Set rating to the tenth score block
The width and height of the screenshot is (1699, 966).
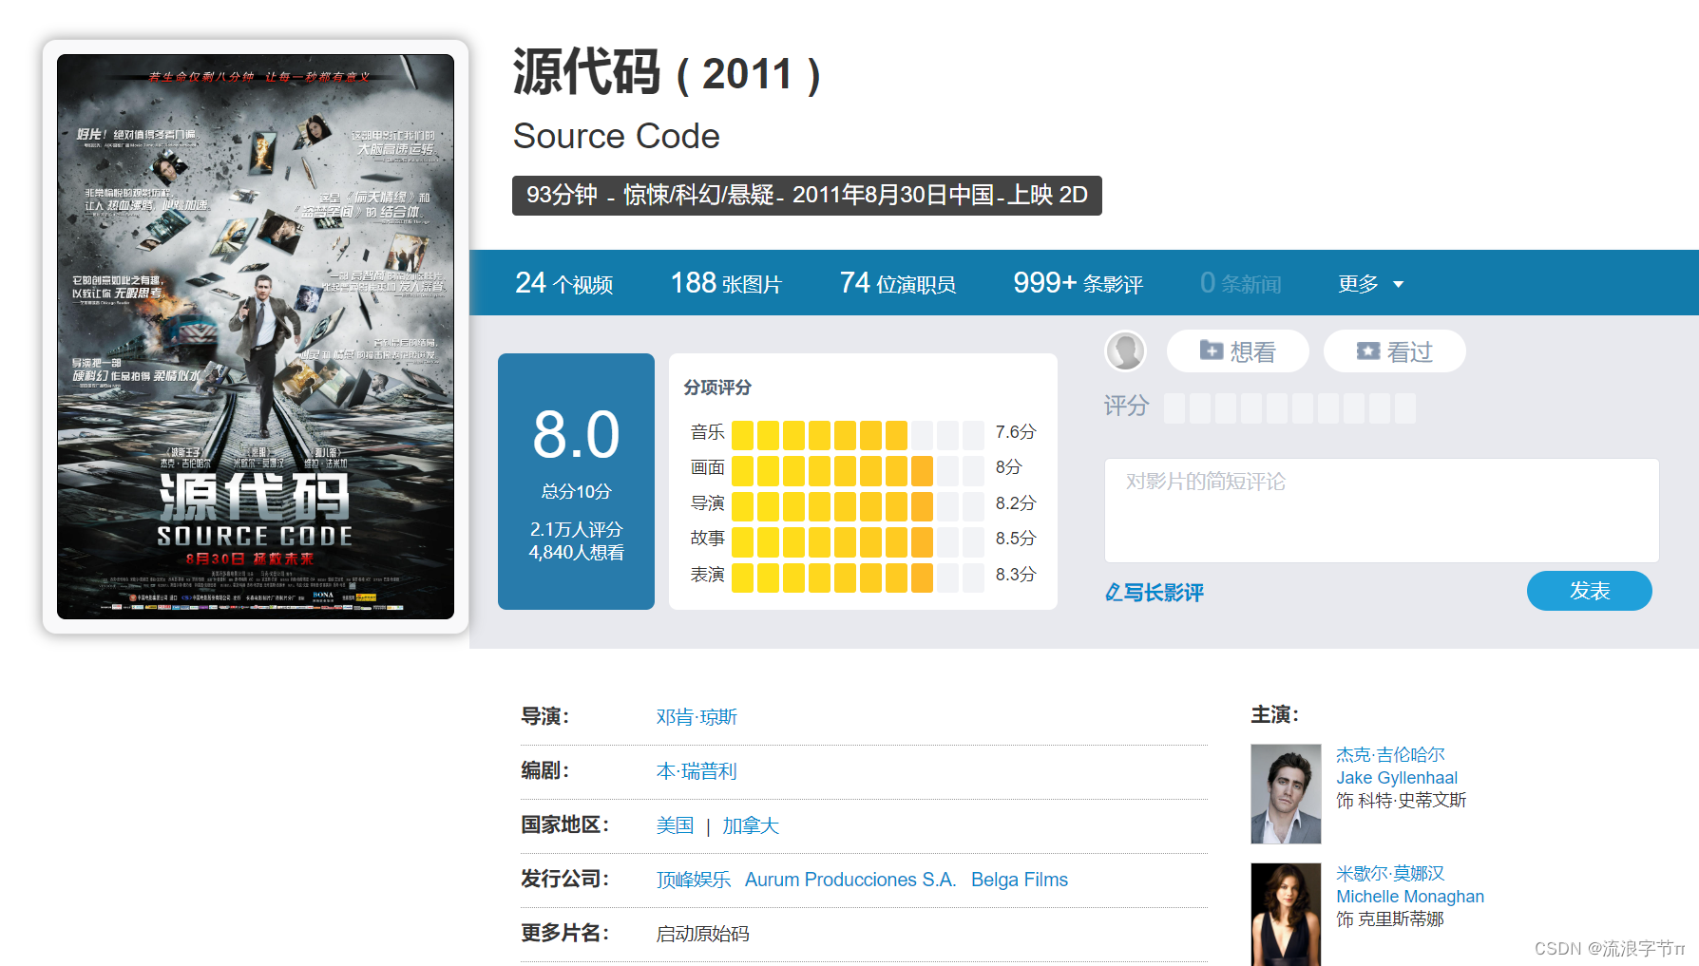pyautogui.click(x=1405, y=408)
